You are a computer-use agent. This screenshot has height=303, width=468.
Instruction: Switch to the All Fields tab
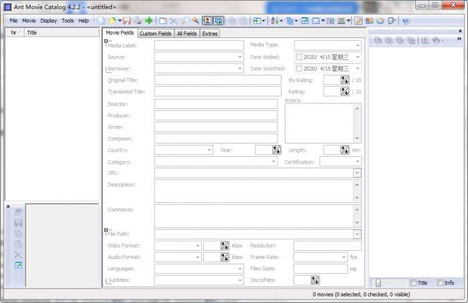click(x=187, y=33)
